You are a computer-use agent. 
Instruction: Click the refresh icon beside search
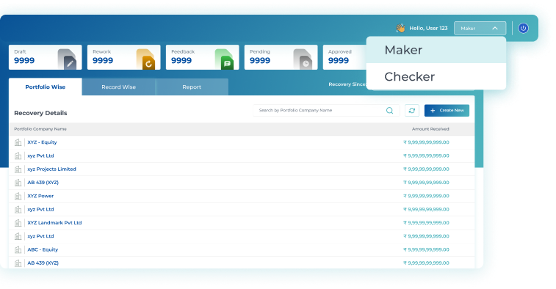click(412, 111)
